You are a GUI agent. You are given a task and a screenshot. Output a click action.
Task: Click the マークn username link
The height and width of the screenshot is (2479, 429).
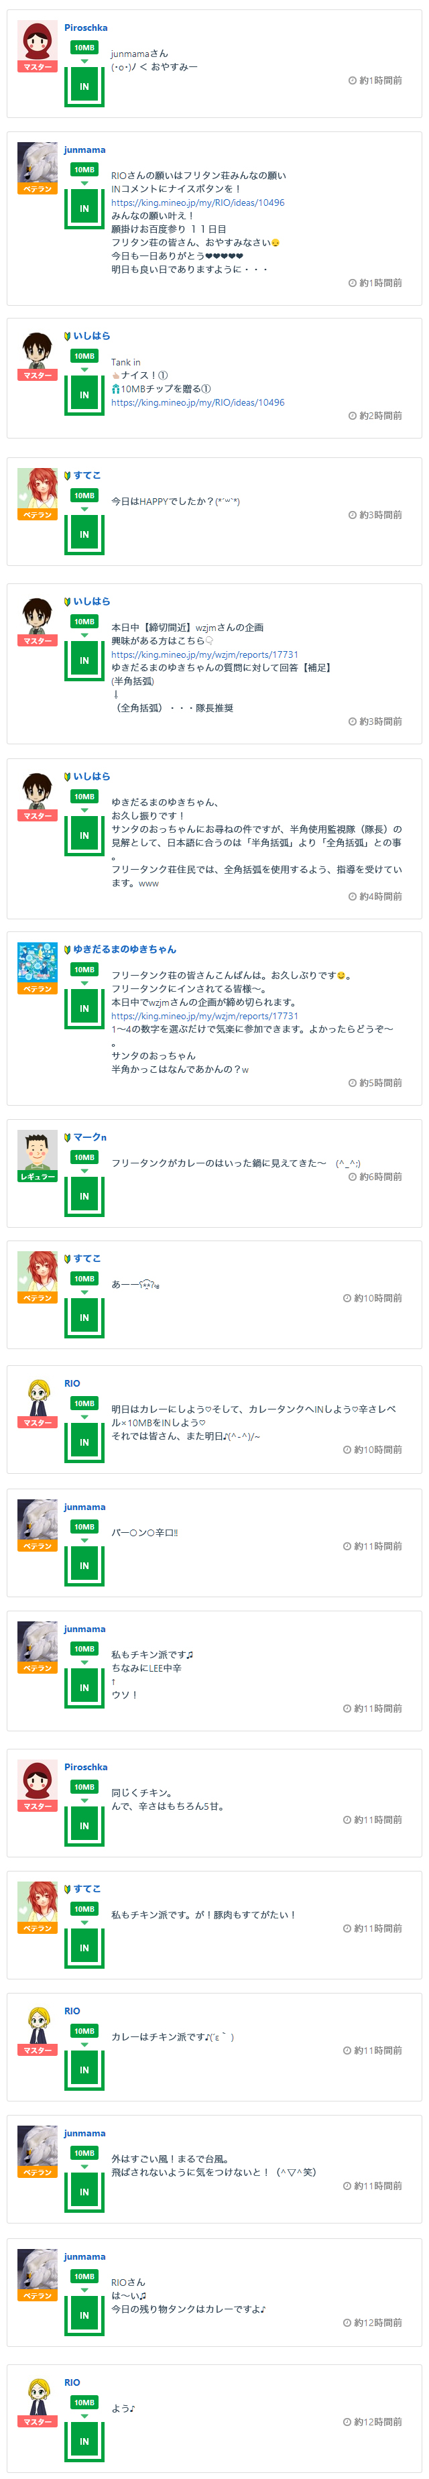89,1137
